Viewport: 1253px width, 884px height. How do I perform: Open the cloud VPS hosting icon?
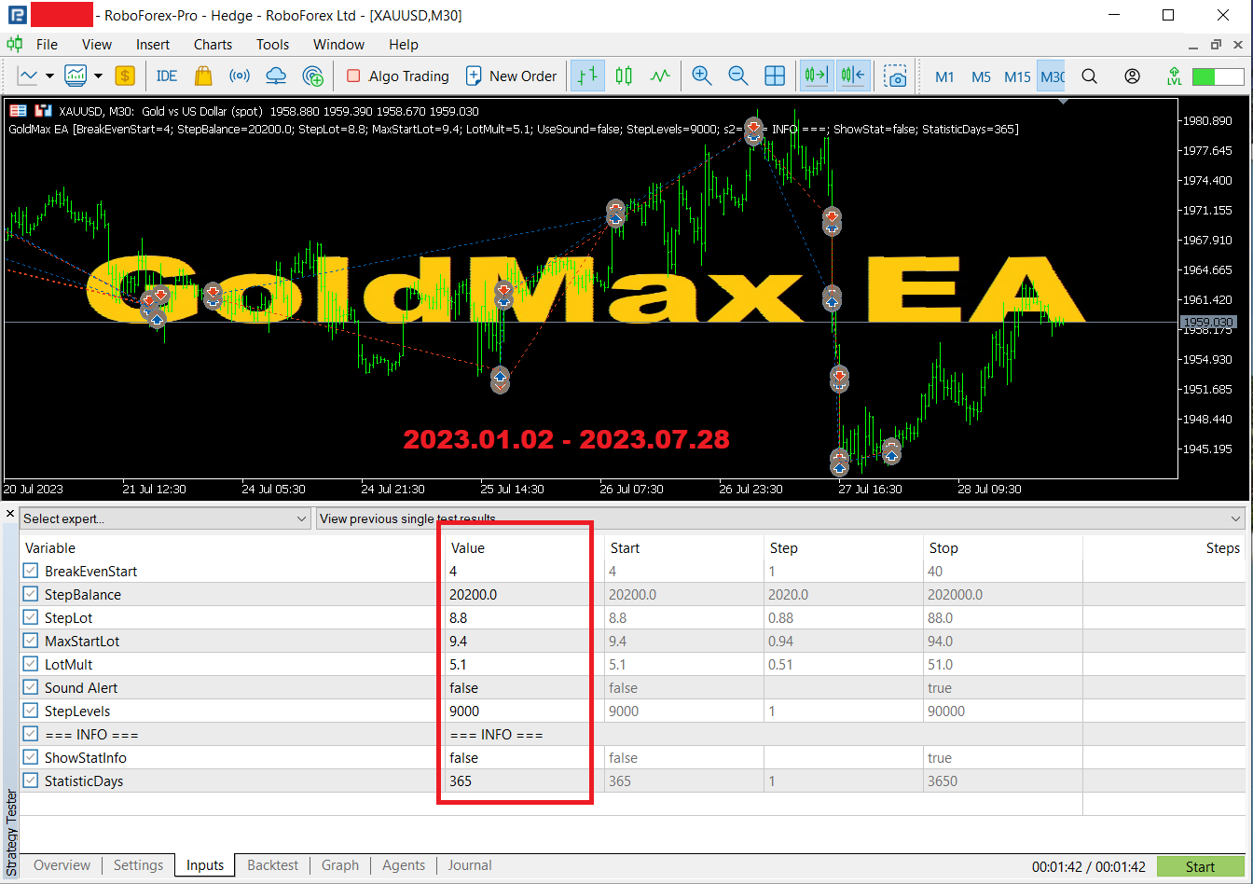[276, 76]
